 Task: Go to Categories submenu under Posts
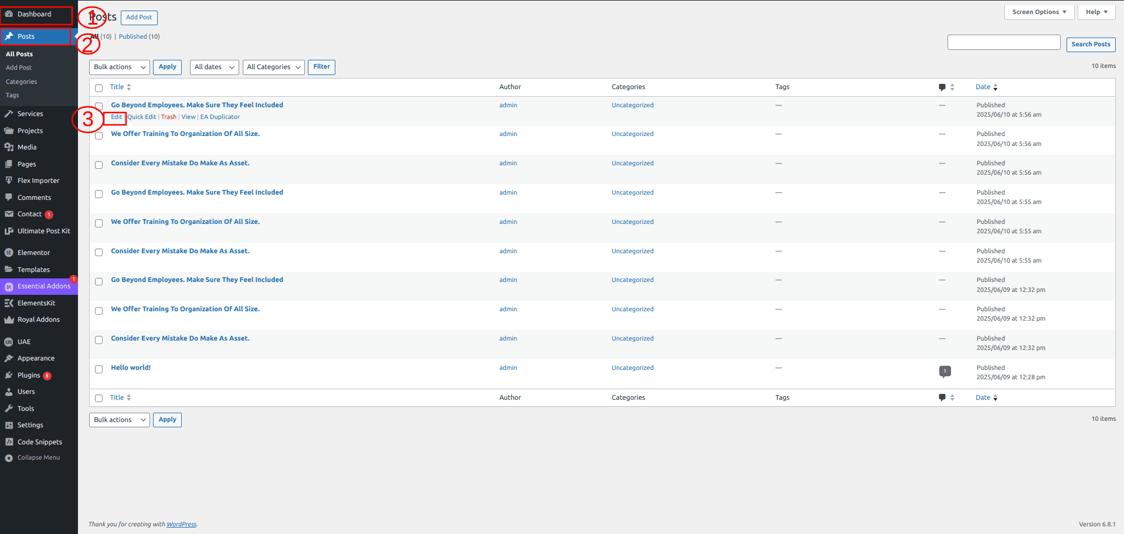pos(21,81)
